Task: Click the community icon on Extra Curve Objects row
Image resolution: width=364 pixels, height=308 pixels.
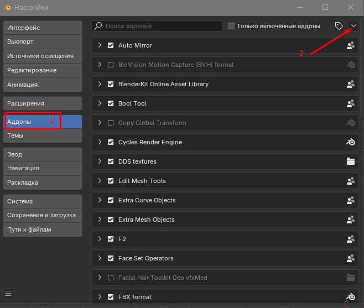Action: [x=351, y=200]
